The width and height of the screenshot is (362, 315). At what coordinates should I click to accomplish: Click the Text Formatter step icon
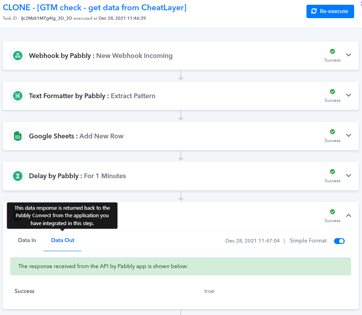[x=17, y=96]
